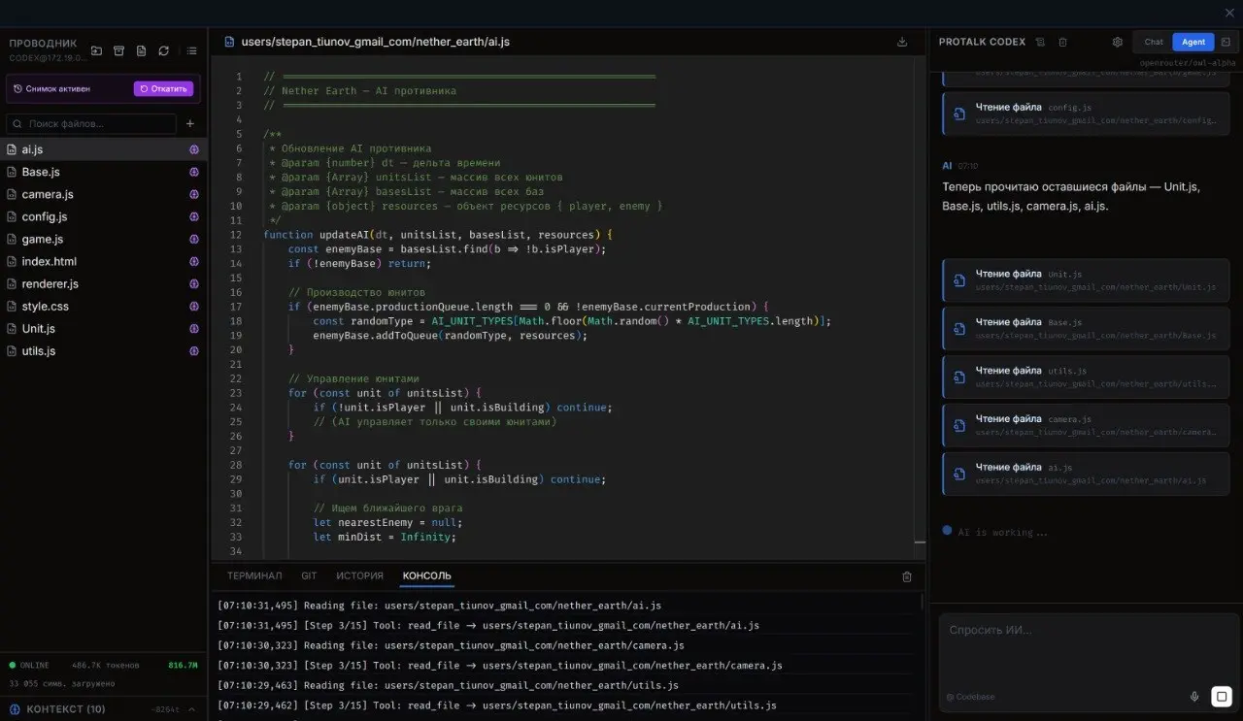This screenshot has width=1243, height=721.
Task: Click the import folder icon in Проводник header
Action: tap(96, 50)
